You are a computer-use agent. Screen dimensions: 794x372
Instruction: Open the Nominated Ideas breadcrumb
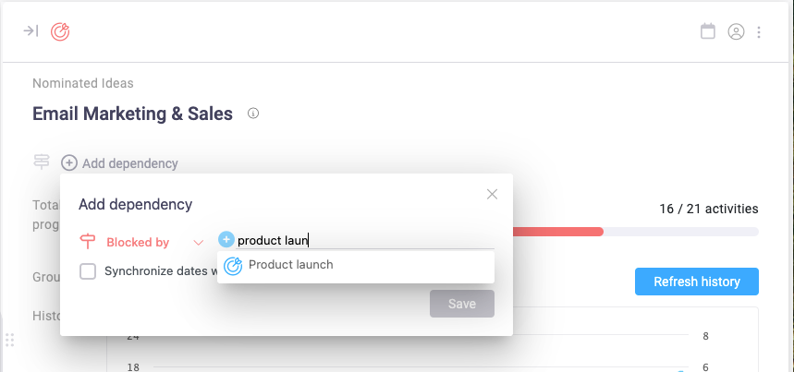click(83, 83)
